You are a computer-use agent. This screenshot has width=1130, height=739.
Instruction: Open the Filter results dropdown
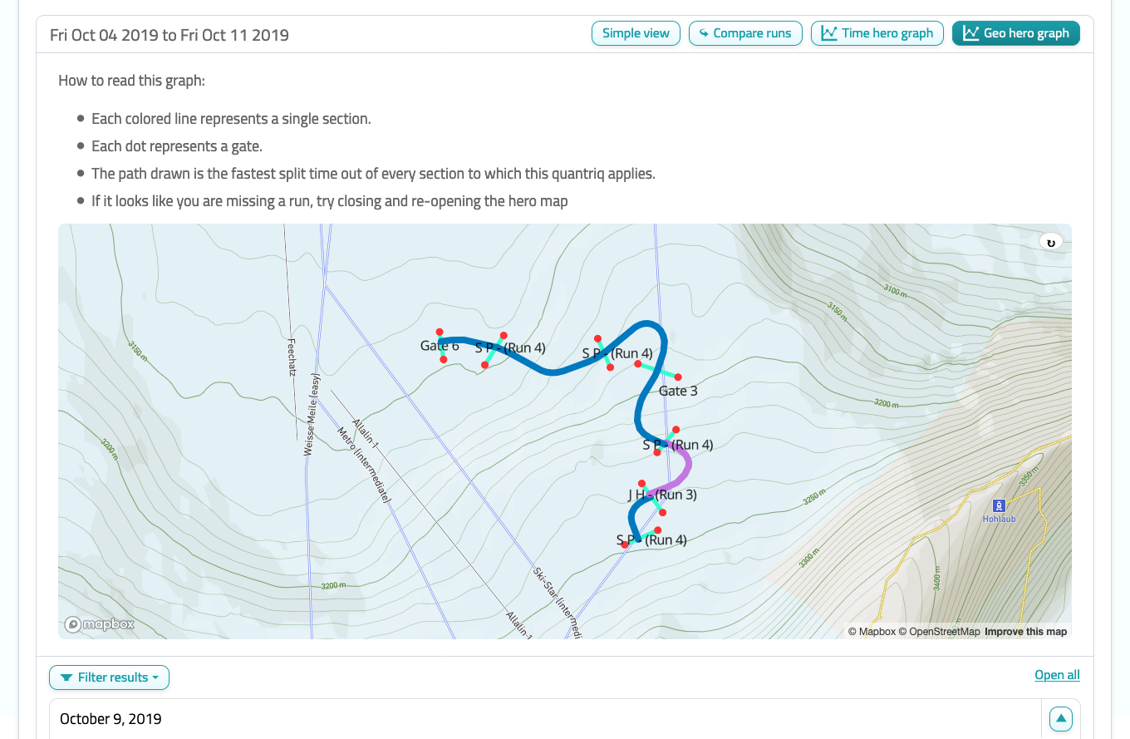tap(109, 677)
